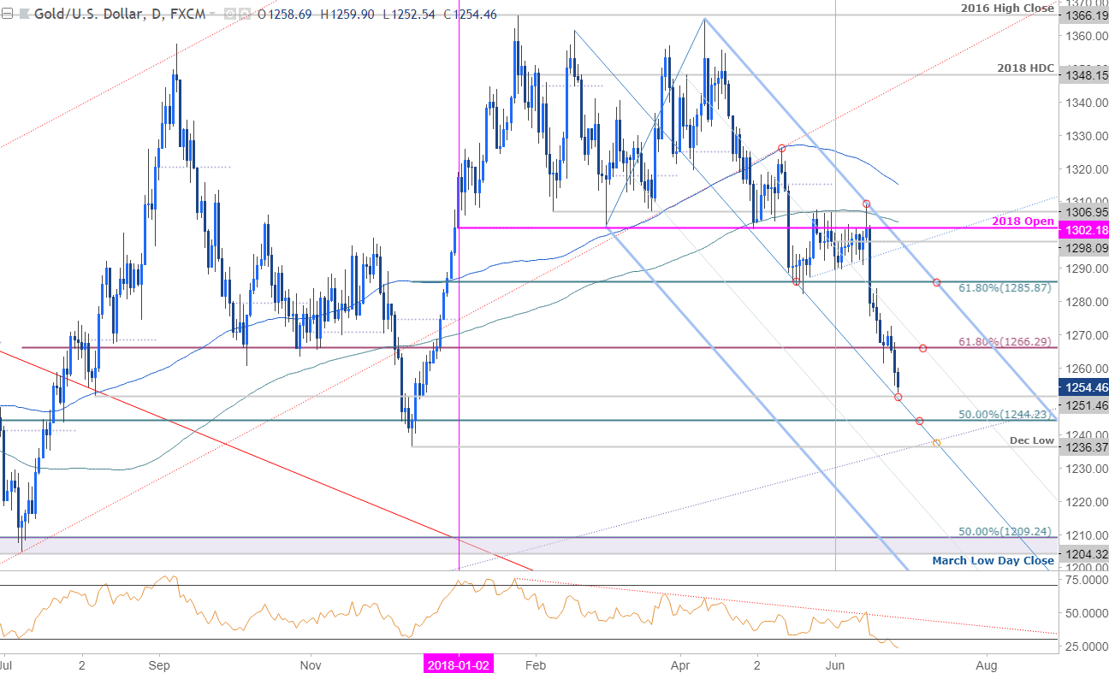Click the high value H1259.90

(347, 15)
